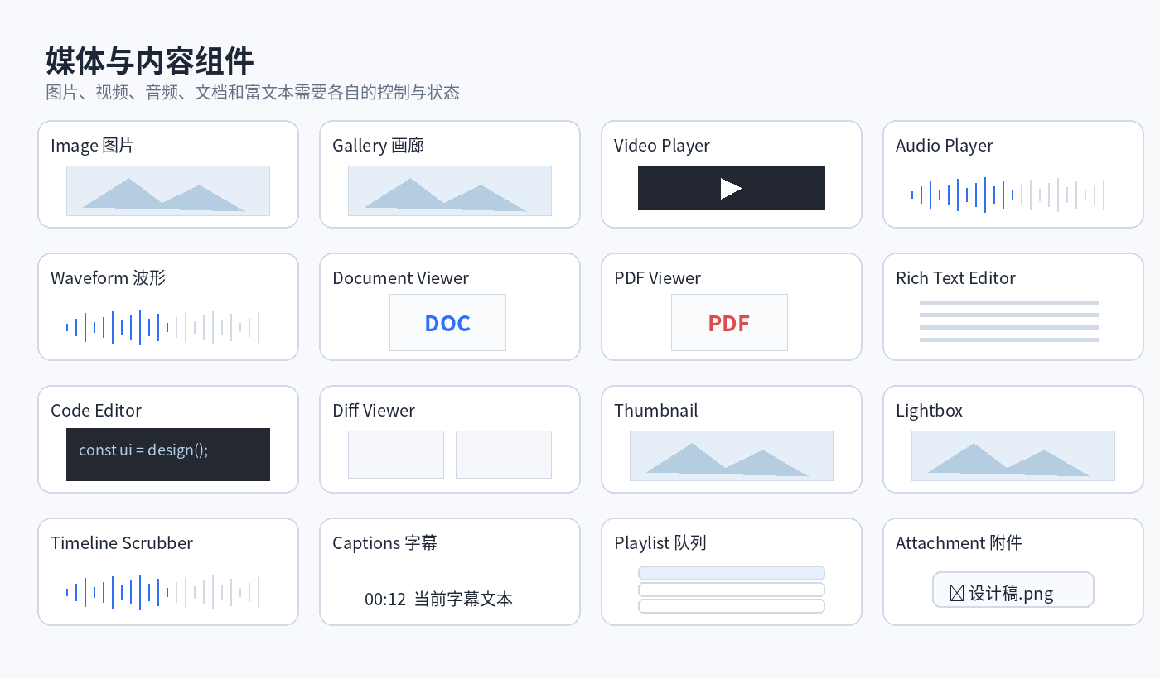The width and height of the screenshot is (1160, 679).
Task: Click the subtitle starting with 图片、视频、音频
Action: point(253,92)
